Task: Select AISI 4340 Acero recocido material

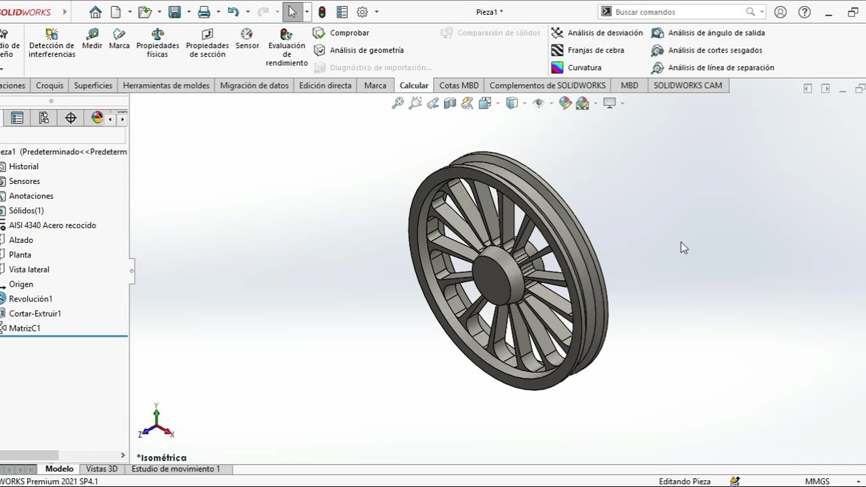Action: tap(52, 225)
